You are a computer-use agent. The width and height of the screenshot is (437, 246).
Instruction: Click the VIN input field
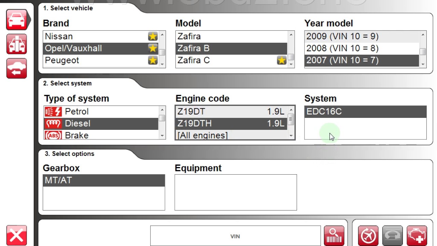pyautogui.click(x=235, y=236)
